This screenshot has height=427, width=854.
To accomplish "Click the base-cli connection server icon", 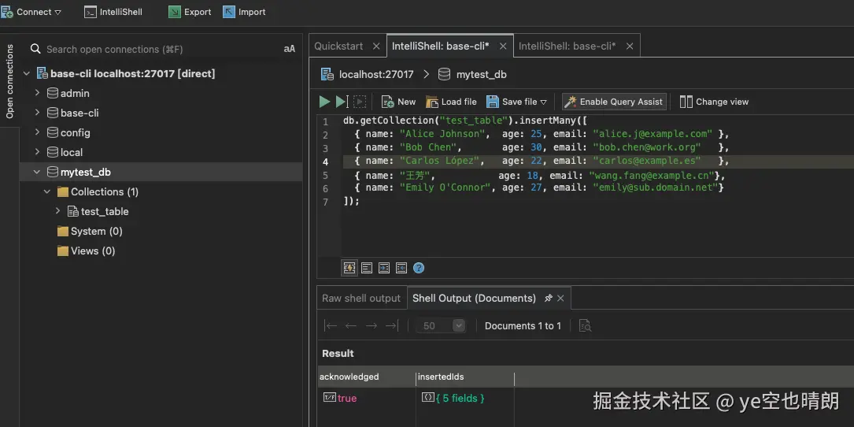I will pyautogui.click(x=42, y=73).
